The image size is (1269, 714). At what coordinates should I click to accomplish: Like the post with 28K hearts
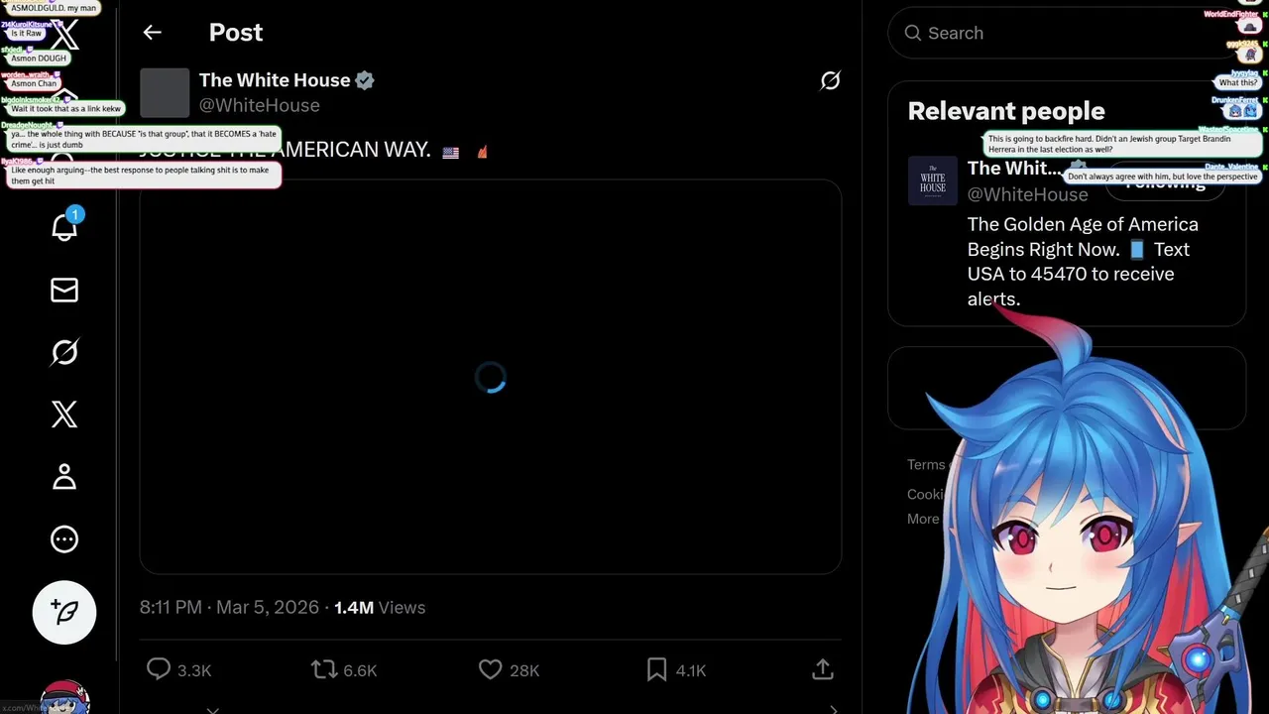[509, 670]
